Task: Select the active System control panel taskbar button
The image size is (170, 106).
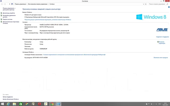Action: 58,104
